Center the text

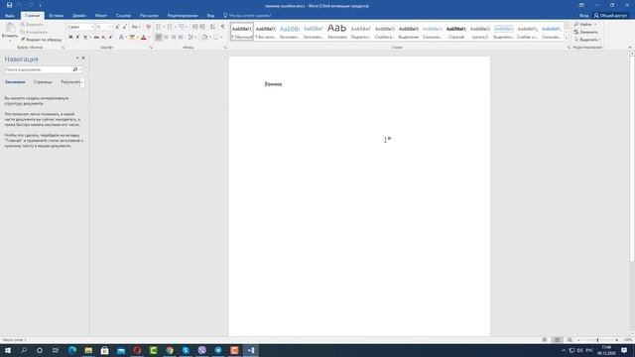(x=166, y=38)
